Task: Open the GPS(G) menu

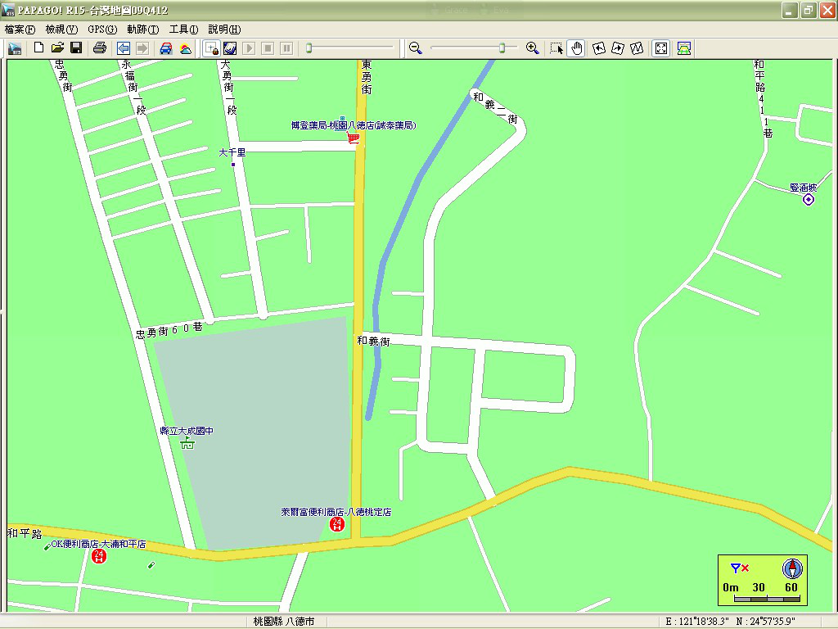Action: tap(102, 29)
